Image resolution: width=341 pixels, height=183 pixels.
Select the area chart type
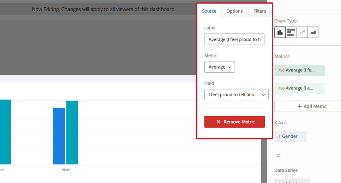coord(313,32)
